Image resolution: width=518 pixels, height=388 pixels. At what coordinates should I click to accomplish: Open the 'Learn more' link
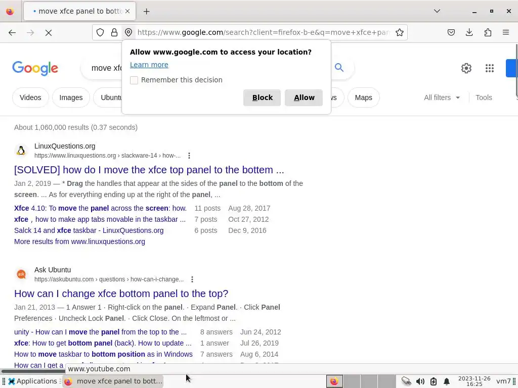pos(149,65)
